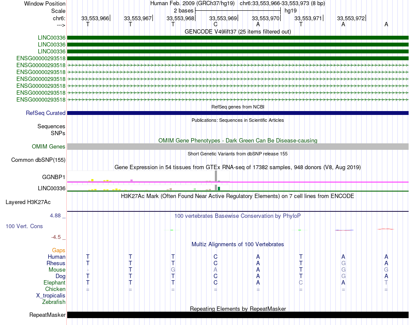Click the SNPs track label
The width and height of the screenshot is (409, 325).
58,133
